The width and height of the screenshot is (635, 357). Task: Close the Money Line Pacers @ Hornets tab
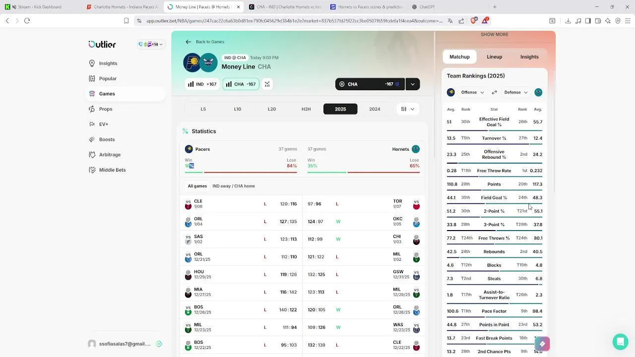(x=238, y=7)
